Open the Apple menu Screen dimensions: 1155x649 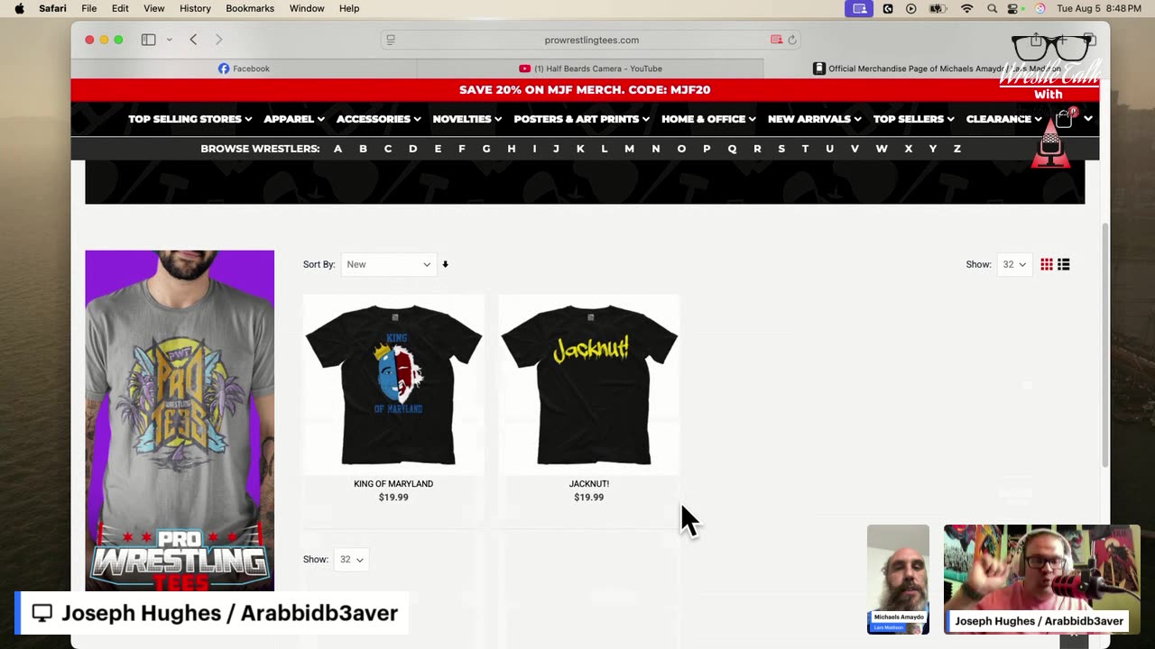[x=20, y=8]
